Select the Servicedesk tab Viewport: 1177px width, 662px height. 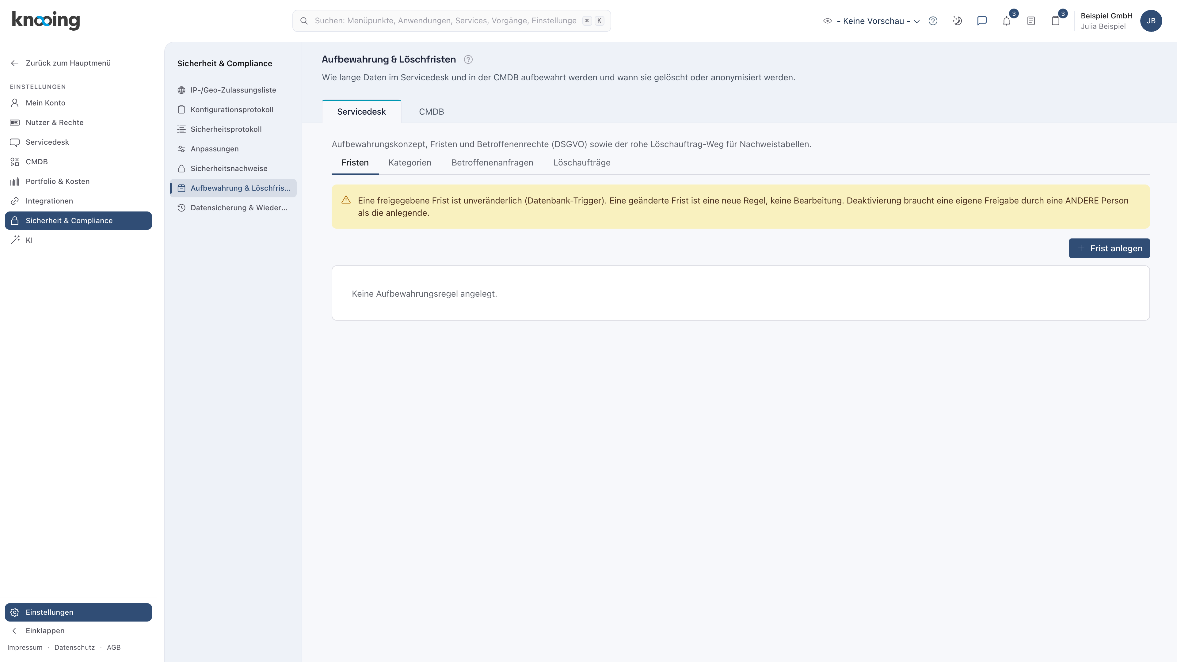pos(361,112)
